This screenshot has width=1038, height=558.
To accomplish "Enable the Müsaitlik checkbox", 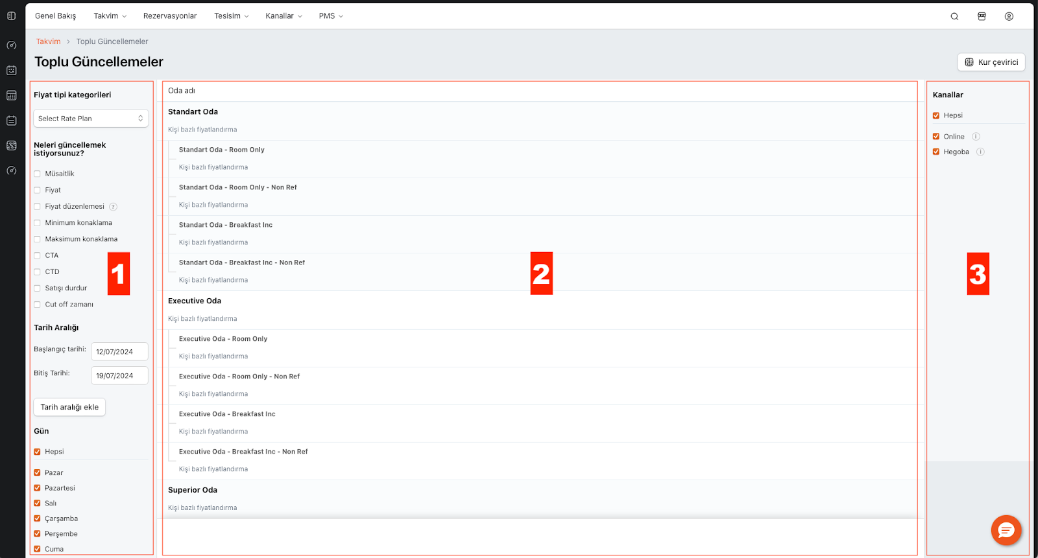I will tap(38, 174).
